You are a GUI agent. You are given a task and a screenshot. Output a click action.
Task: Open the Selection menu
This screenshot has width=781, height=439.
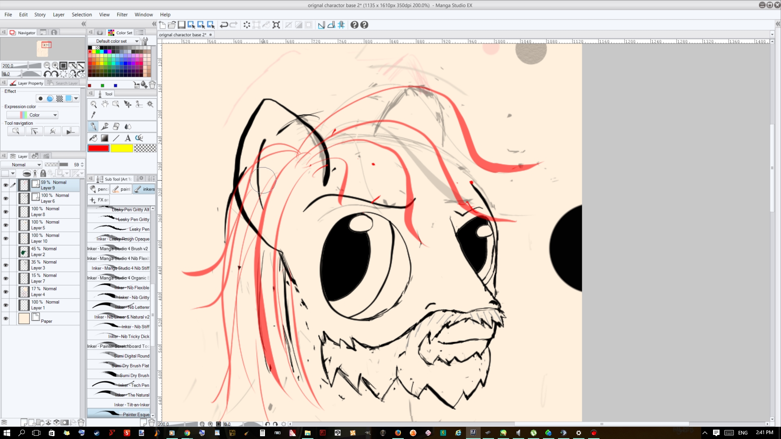[x=82, y=15]
